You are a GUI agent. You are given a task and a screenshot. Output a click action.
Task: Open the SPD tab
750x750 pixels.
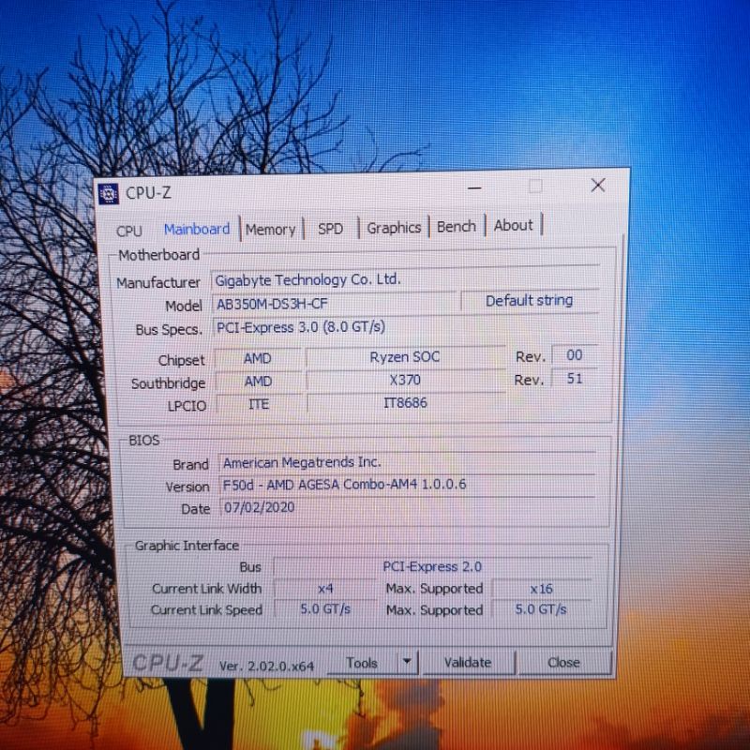331,229
